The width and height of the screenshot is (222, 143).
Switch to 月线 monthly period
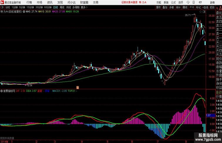(x=68, y=7)
